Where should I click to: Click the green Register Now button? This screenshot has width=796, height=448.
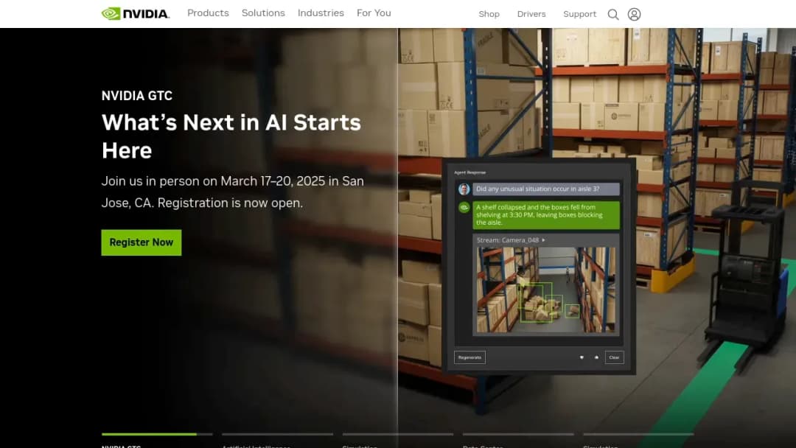point(141,242)
